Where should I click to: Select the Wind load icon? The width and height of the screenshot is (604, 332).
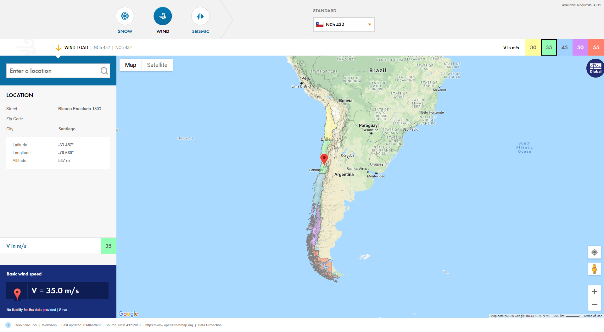tap(163, 16)
